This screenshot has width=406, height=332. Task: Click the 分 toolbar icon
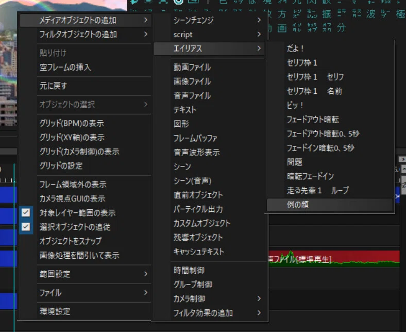point(341,28)
